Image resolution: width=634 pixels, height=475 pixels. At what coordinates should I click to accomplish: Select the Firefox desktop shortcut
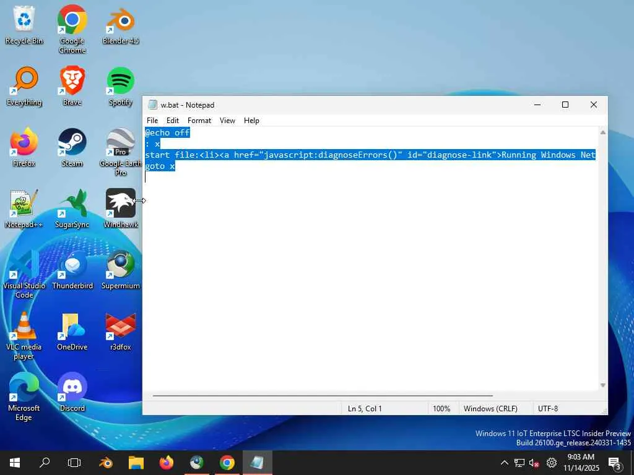click(x=24, y=147)
